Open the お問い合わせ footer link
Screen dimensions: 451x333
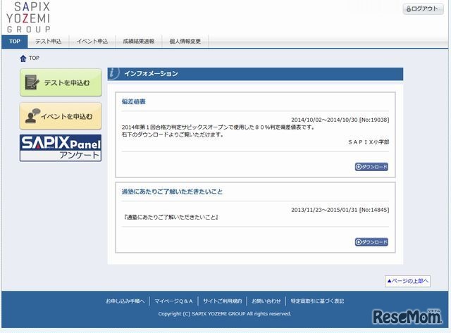coord(266,301)
